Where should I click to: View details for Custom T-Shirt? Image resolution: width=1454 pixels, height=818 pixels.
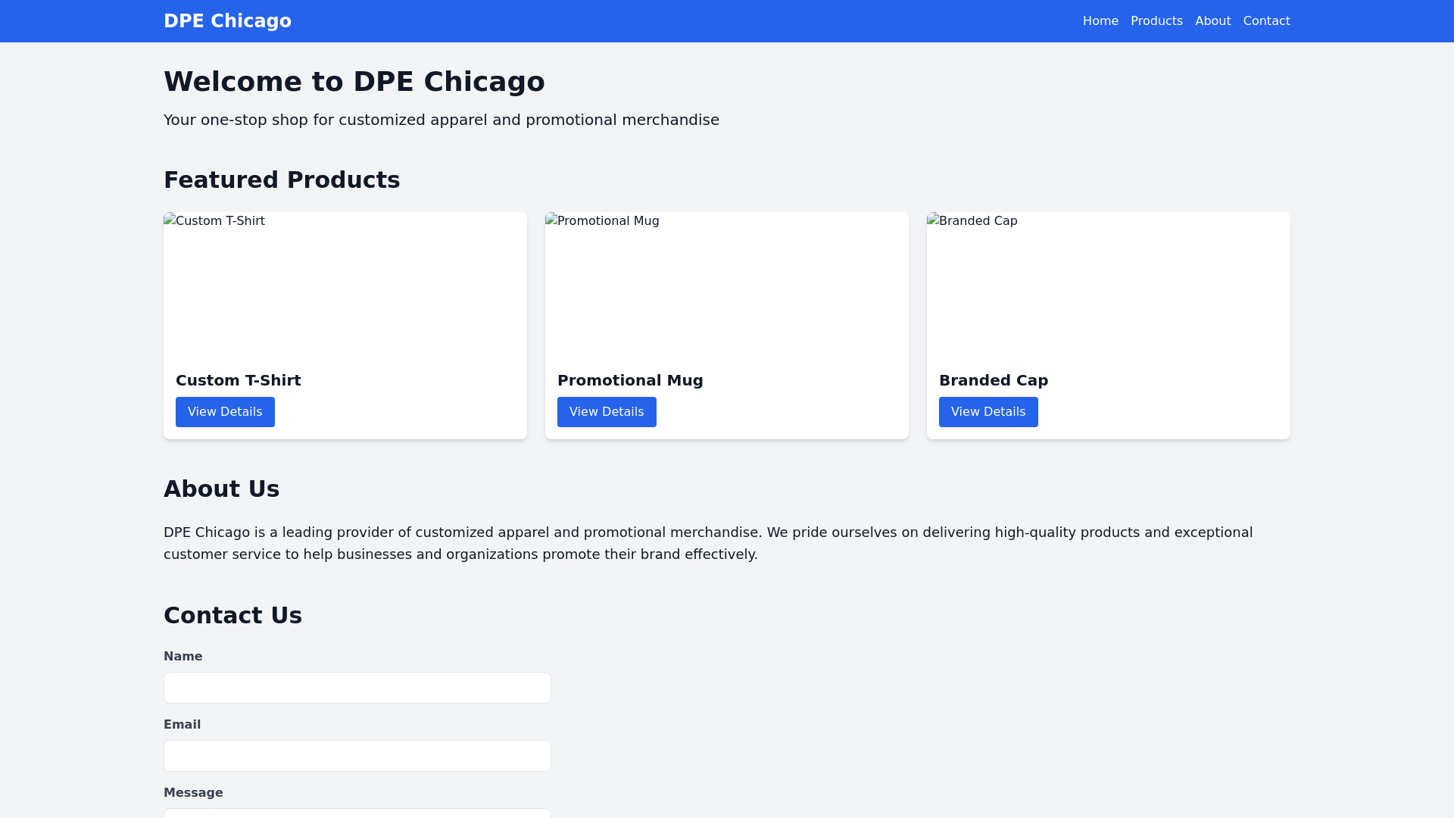point(225,412)
